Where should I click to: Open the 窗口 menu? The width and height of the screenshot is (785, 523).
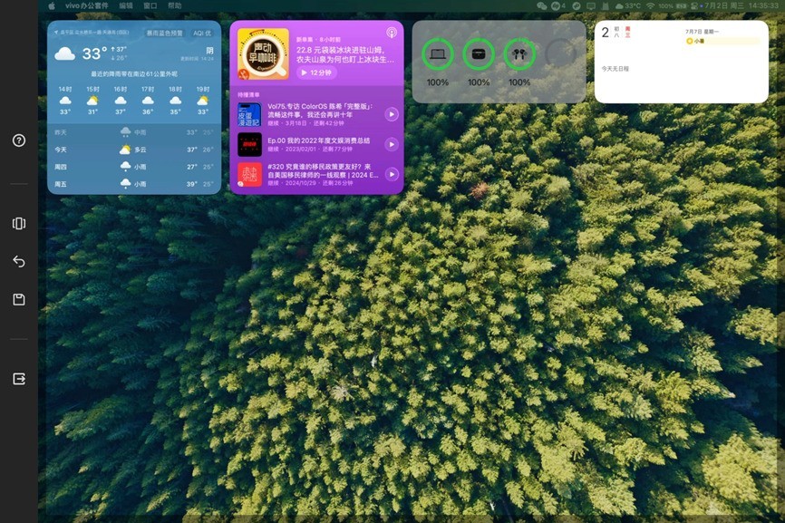click(150, 4)
